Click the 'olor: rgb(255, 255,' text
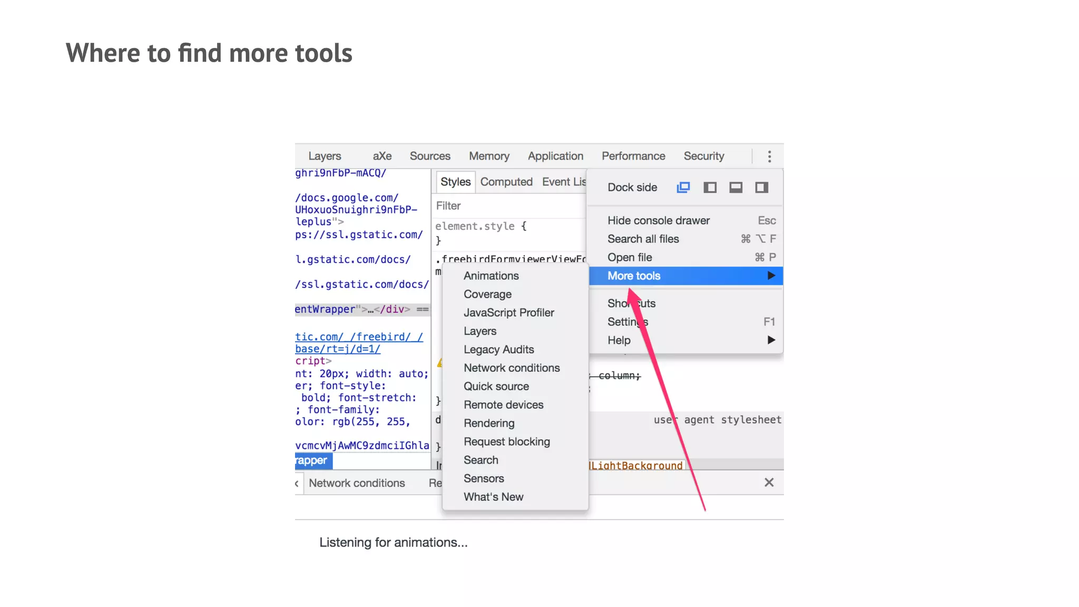The width and height of the screenshot is (1079, 607). [x=352, y=422]
